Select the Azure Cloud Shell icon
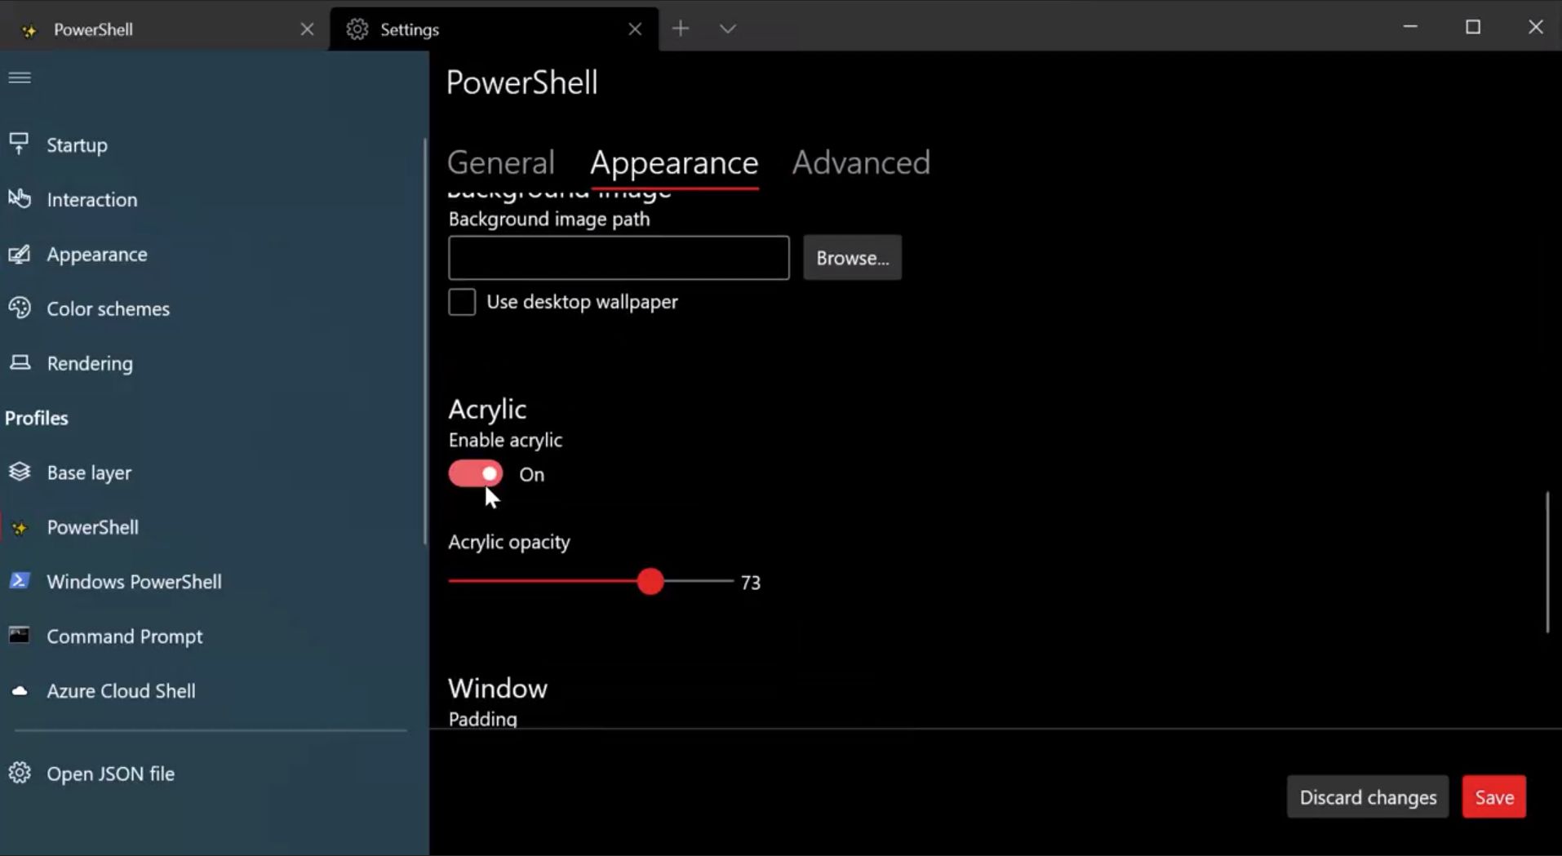This screenshot has height=856, width=1562. click(x=19, y=691)
